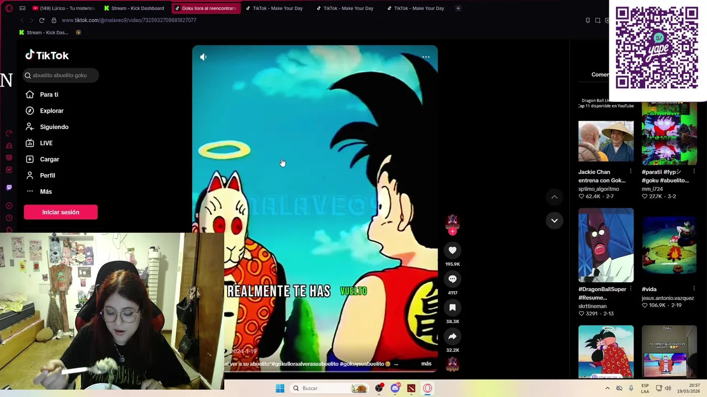Open options for #vida video
This screenshot has width=707, height=397.
point(694,289)
